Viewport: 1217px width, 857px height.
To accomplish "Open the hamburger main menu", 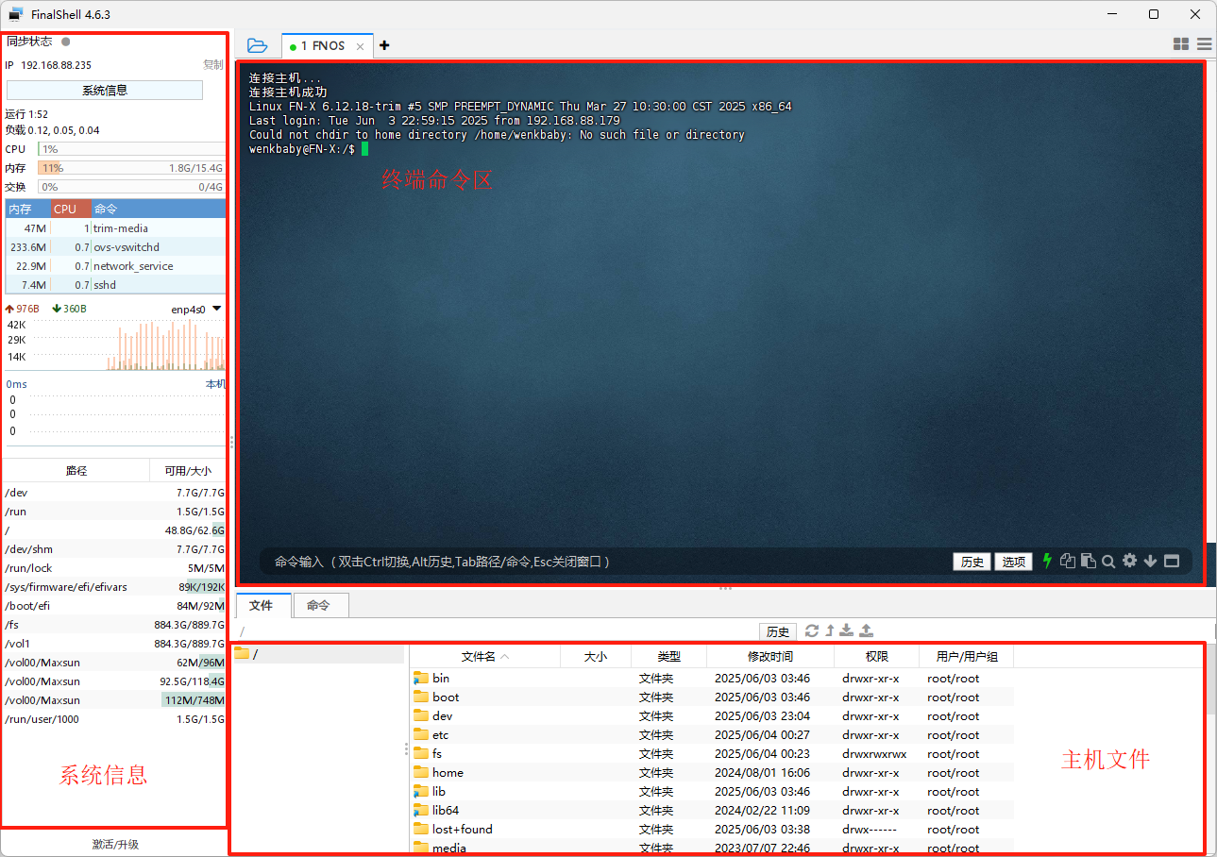I will tap(1204, 44).
